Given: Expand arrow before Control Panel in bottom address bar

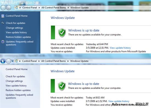Looking at the screenshot, I should click(x=20, y=61).
